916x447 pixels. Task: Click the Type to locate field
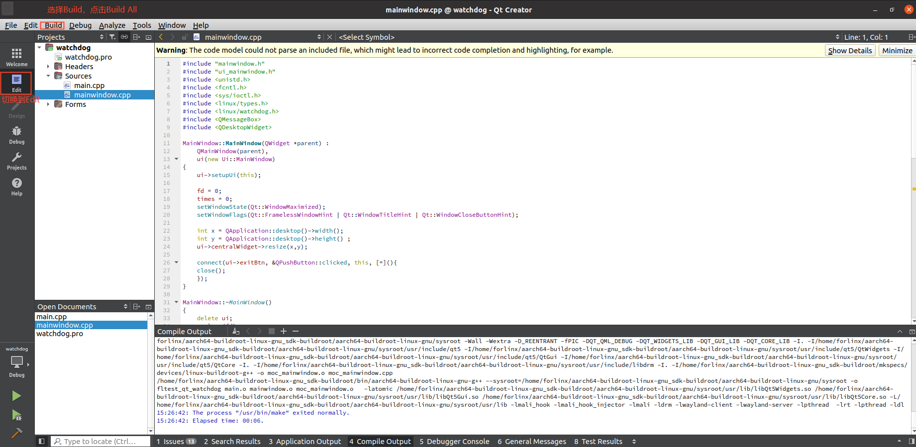(x=101, y=441)
